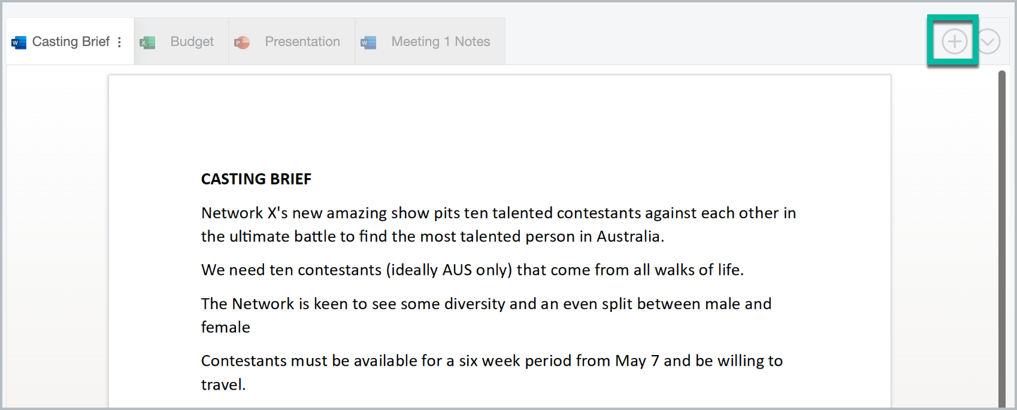Screen dimensions: 1017x410
Task: Click the sentence "We need ten contestants"
Action: point(472,270)
